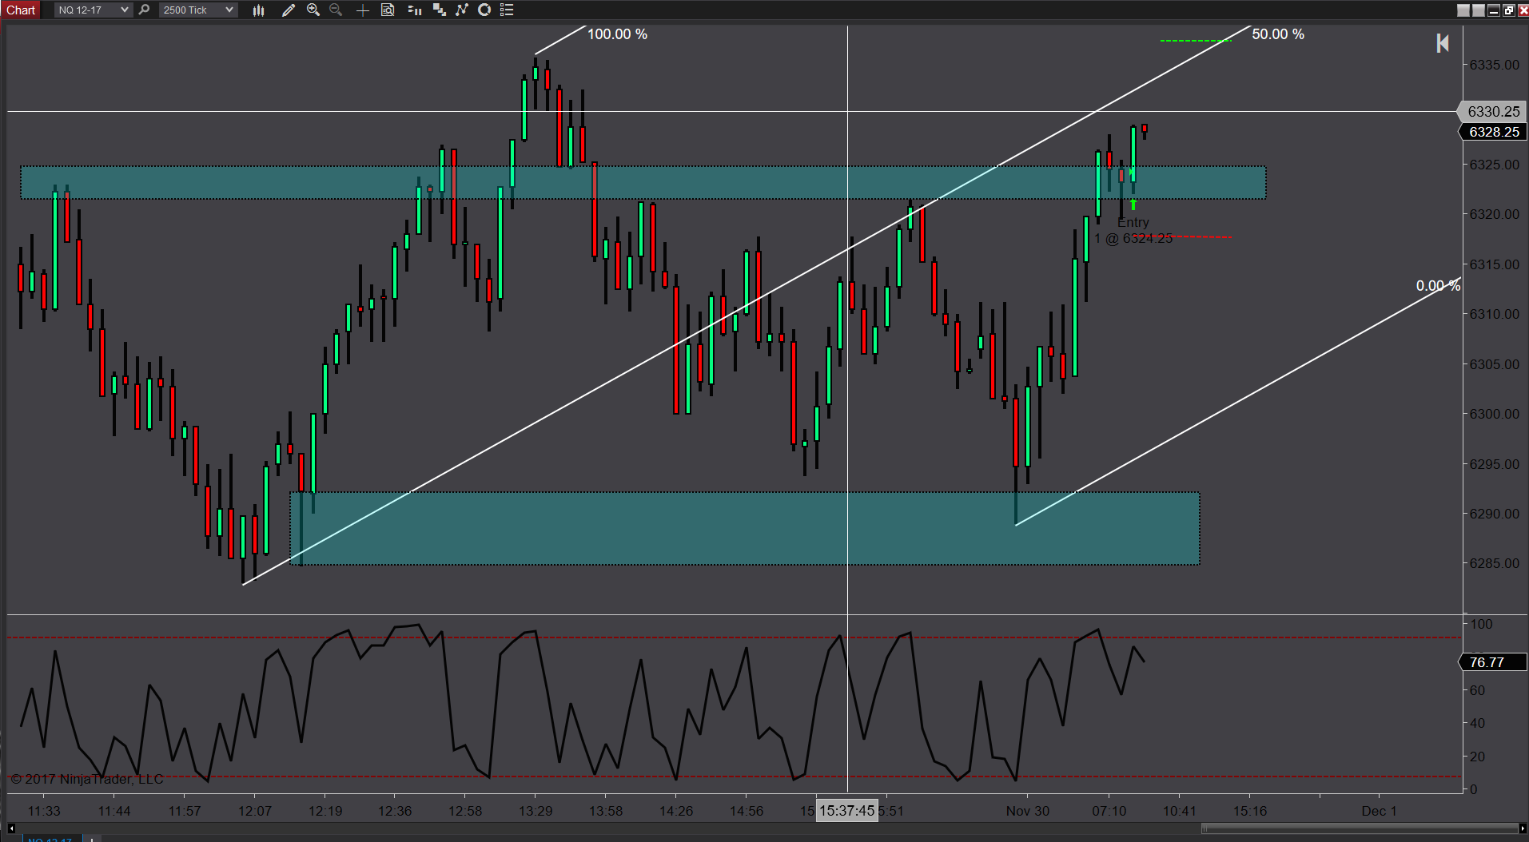1529x842 pixels.
Task: Add a new chart tab with plus
Action: click(92, 839)
